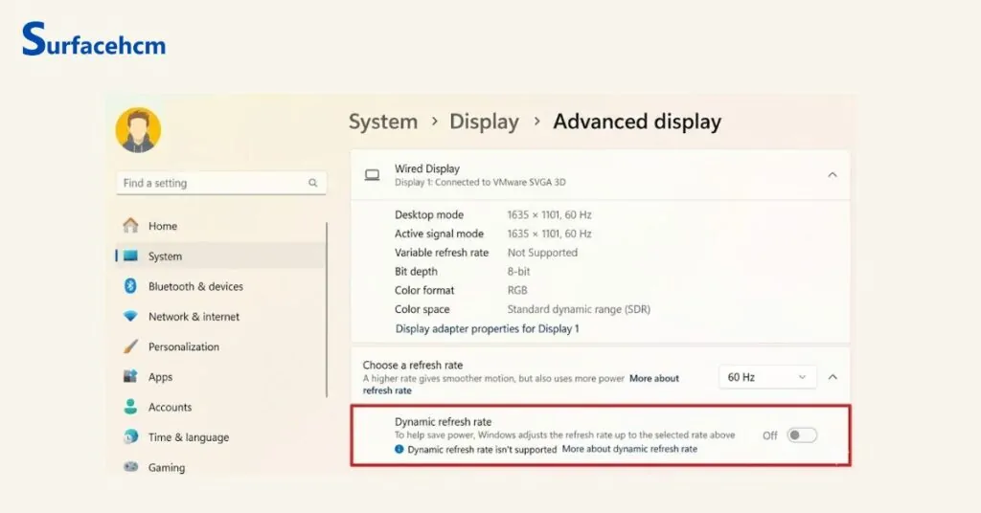The width and height of the screenshot is (981, 513).
Task: Click the Dynamic refresh rate heading
Action: coord(443,422)
